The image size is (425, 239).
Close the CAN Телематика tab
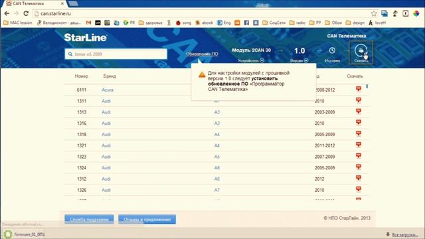62,3
